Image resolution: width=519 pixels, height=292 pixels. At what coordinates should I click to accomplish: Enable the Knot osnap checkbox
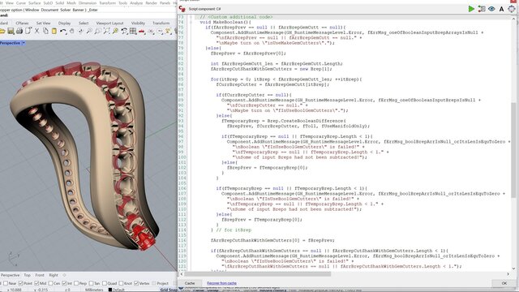point(121,283)
